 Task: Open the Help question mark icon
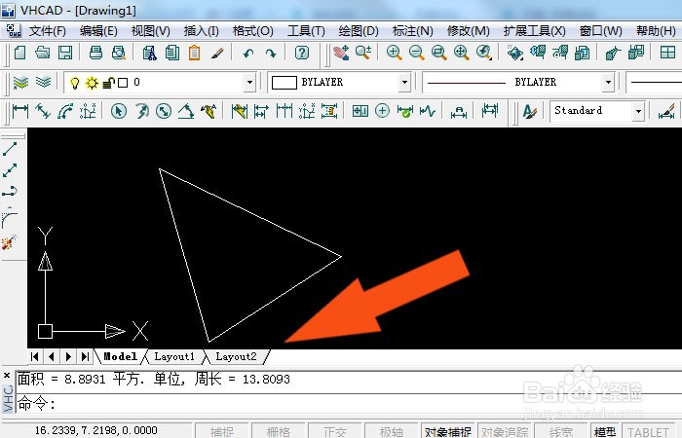(302, 53)
